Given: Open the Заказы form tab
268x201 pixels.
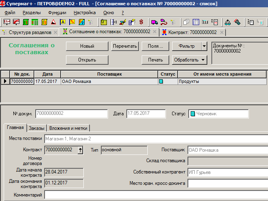Looking at the screenshot, I should coord(36,128).
